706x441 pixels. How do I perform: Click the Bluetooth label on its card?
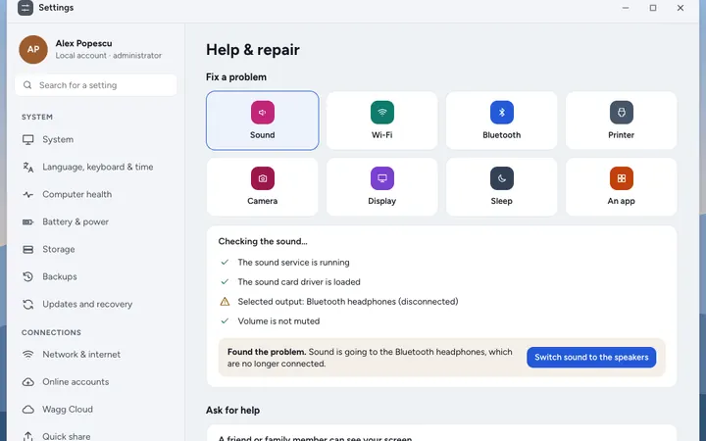pos(502,135)
